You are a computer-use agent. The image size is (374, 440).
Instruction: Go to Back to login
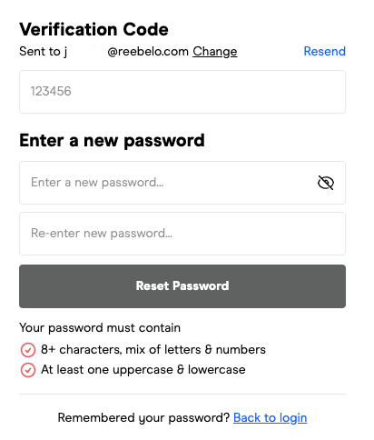pyautogui.click(x=271, y=417)
